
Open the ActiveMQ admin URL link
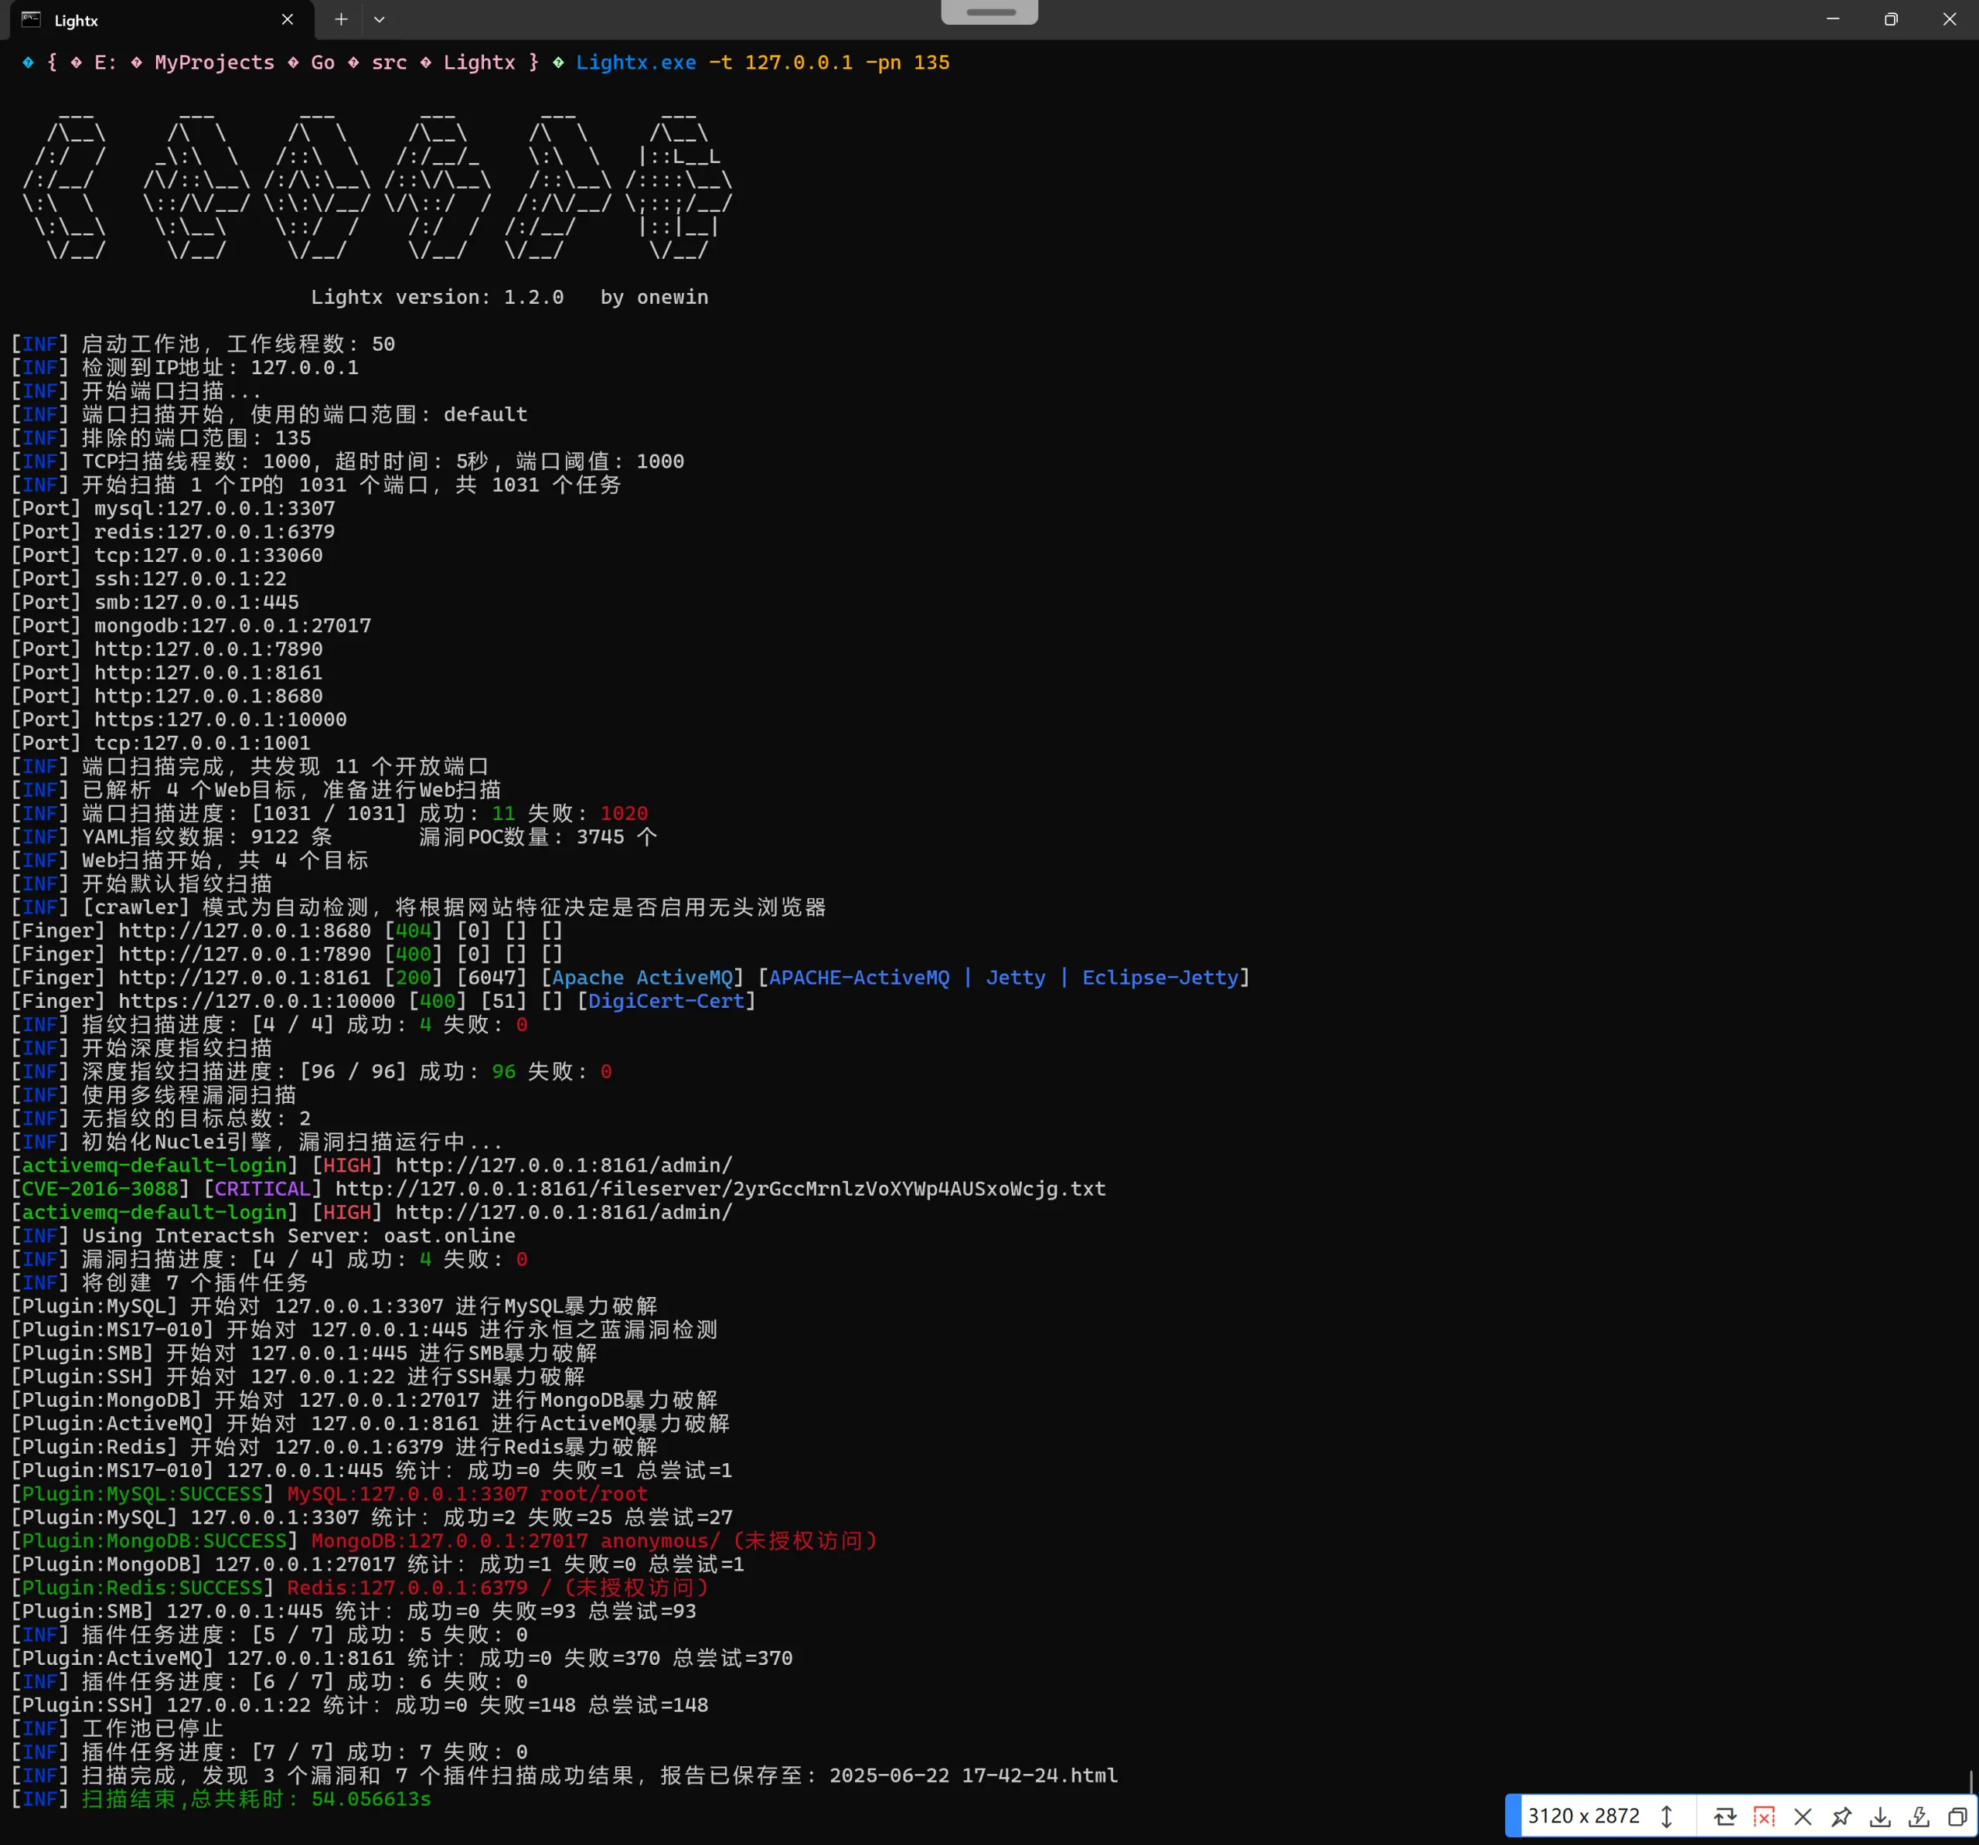[x=563, y=1164]
